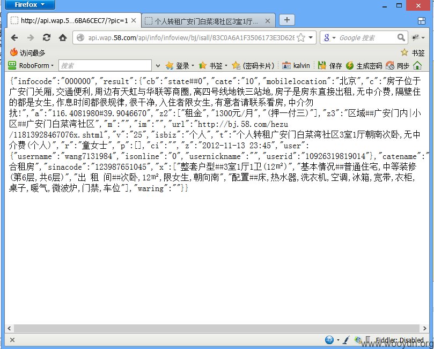Close the api.wap.5 JSON tab

(x=134, y=20)
